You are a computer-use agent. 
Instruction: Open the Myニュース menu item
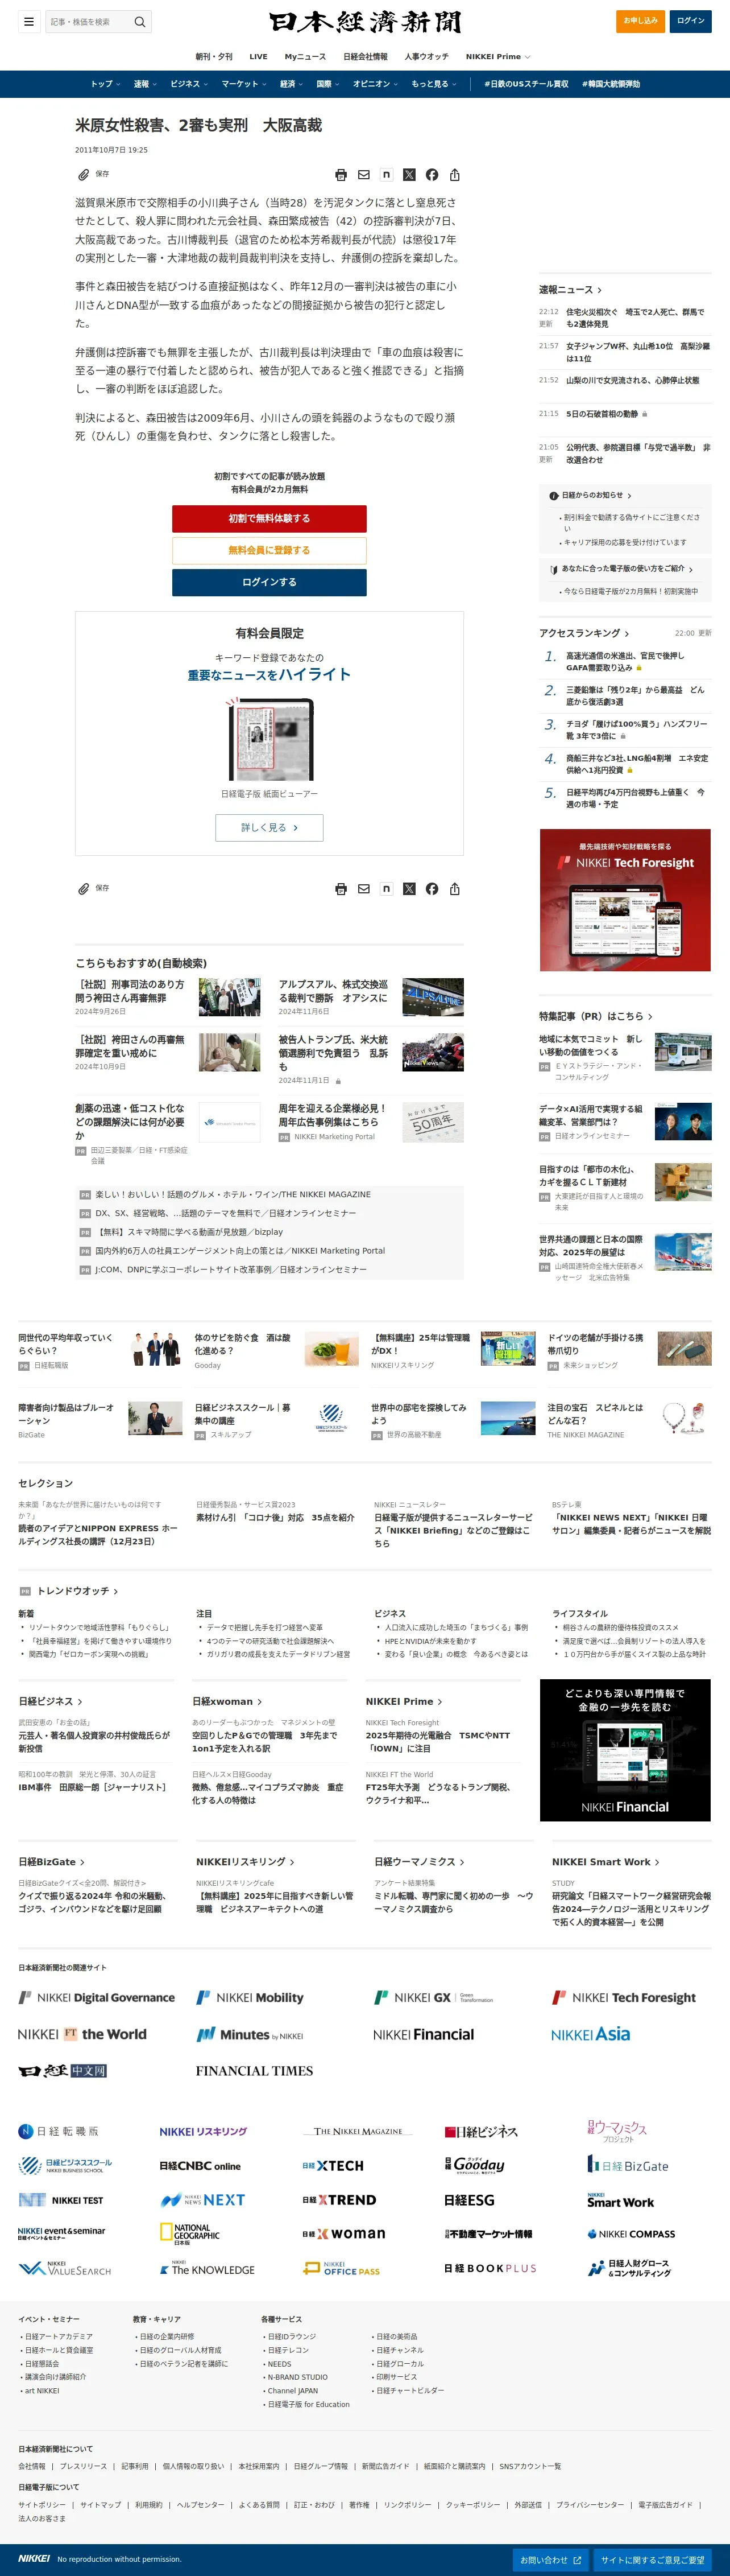305,57
